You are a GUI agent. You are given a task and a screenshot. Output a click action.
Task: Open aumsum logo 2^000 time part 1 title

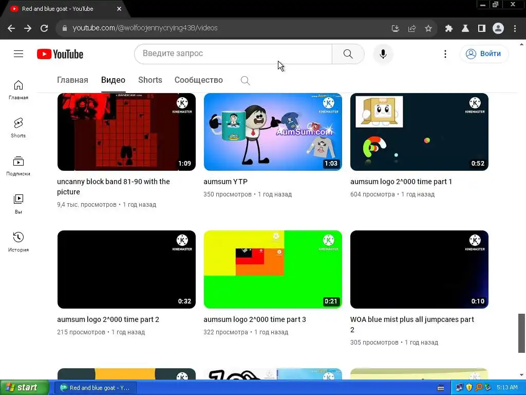click(401, 182)
